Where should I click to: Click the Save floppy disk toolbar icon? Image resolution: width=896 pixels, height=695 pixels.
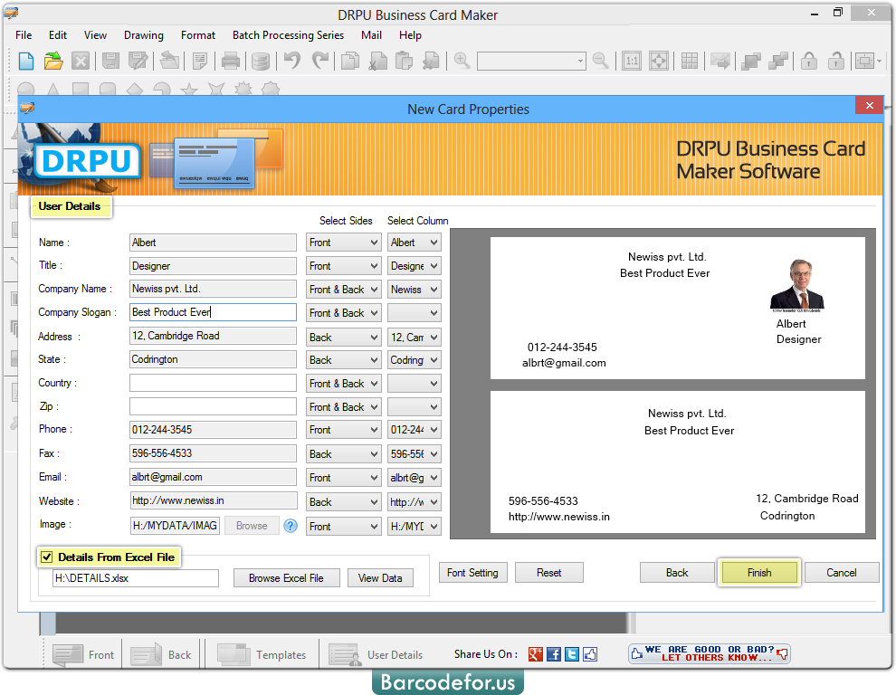pos(110,61)
